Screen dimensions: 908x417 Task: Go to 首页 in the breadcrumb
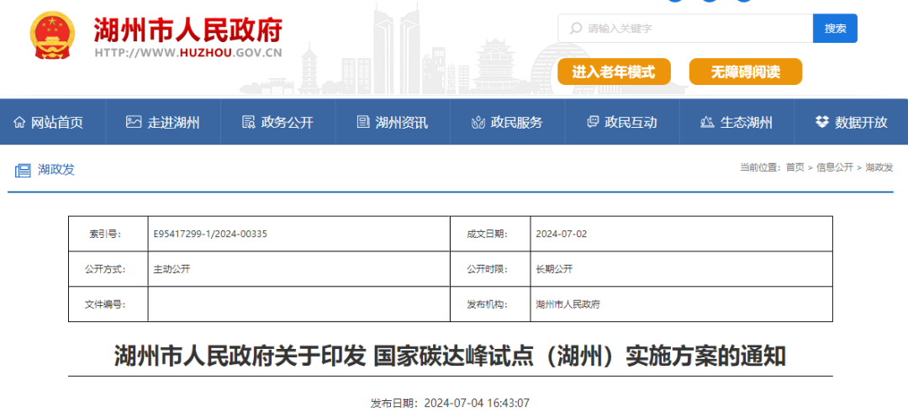pos(794,167)
